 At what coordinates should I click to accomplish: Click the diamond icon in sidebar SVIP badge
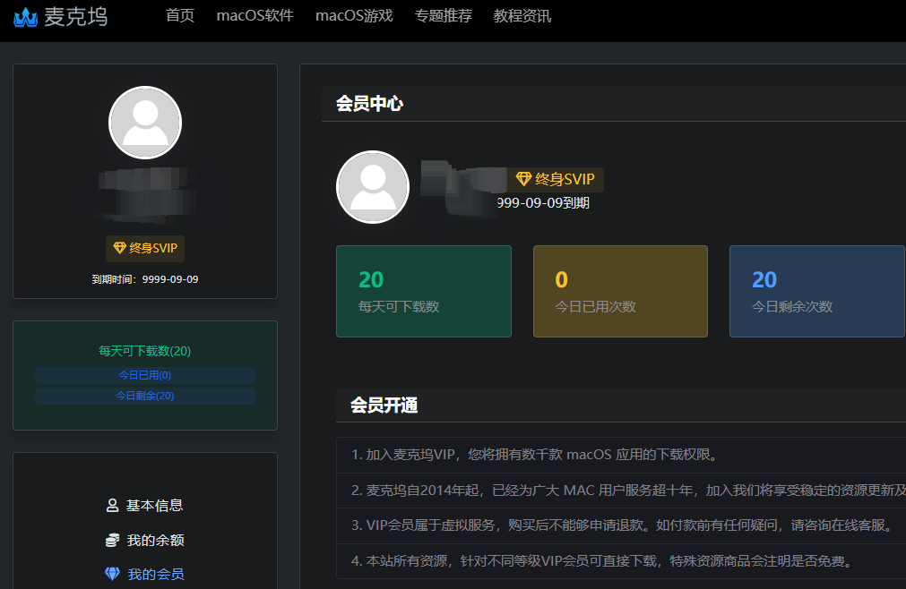tap(119, 248)
